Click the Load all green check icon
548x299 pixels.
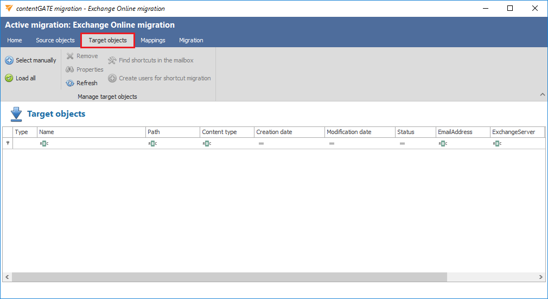coord(9,78)
